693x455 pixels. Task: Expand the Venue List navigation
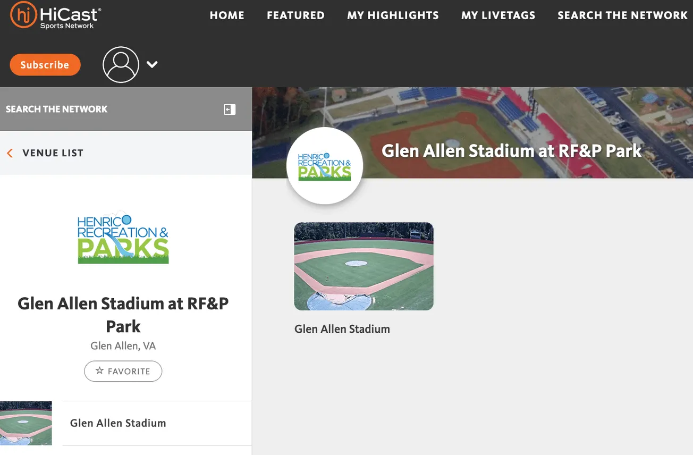coord(53,153)
